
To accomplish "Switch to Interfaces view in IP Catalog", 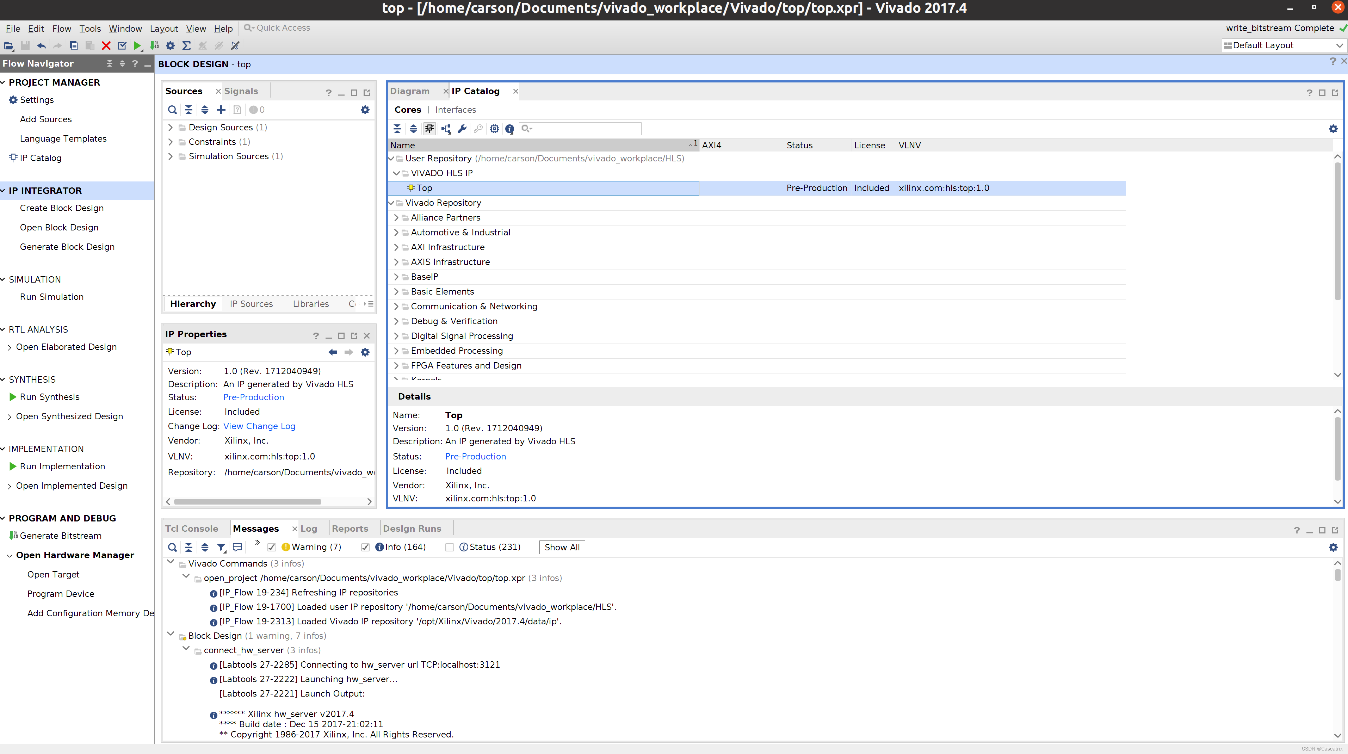I will [455, 110].
